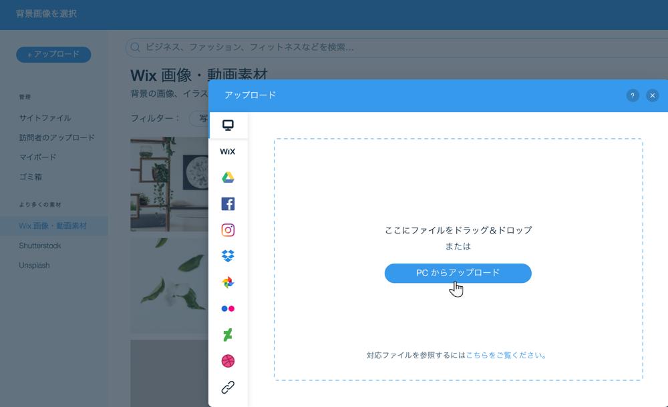
Task: Switch to the Wix media source
Action: click(229, 151)
